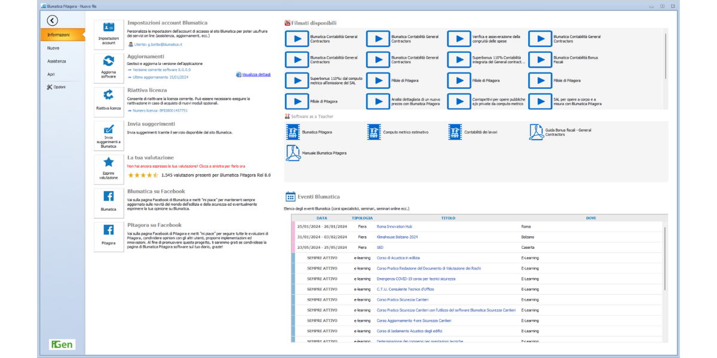717x358 pixels.
Task: Click the Esprimi valutazione star icon
Action: [109, 166]
